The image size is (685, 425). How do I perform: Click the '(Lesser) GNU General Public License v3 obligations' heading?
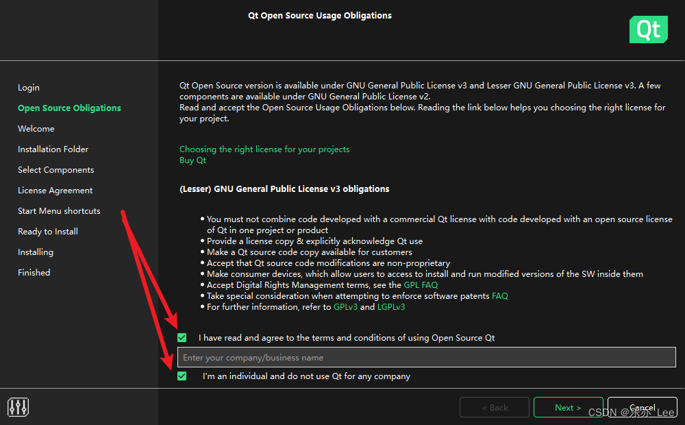point(284,189)
